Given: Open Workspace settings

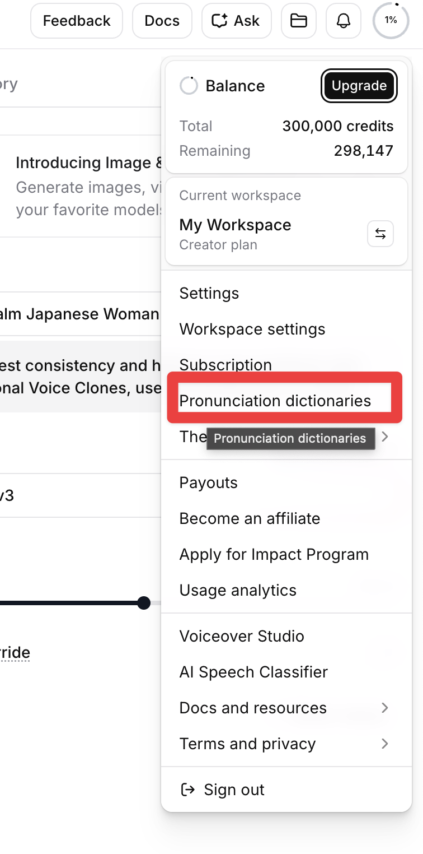Looking at the screenshot, I should coord(252,329).
